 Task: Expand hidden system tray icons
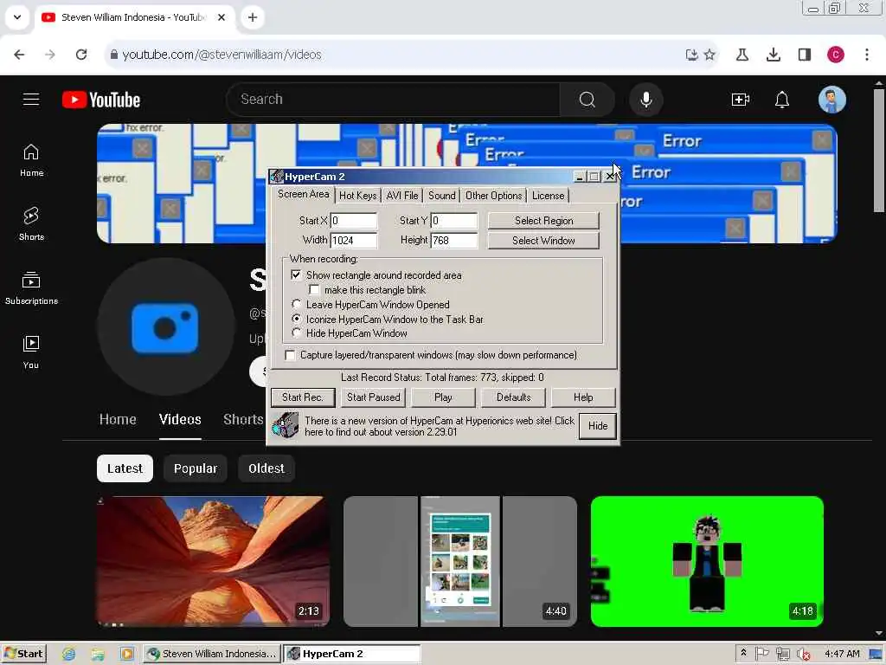[743, 653]
